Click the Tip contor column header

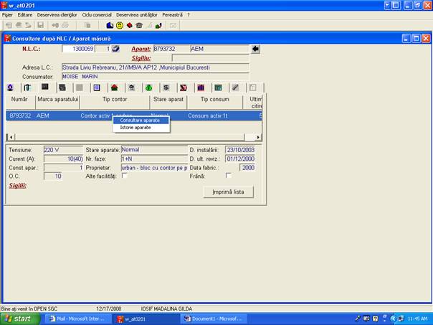(x=115, y=103)
